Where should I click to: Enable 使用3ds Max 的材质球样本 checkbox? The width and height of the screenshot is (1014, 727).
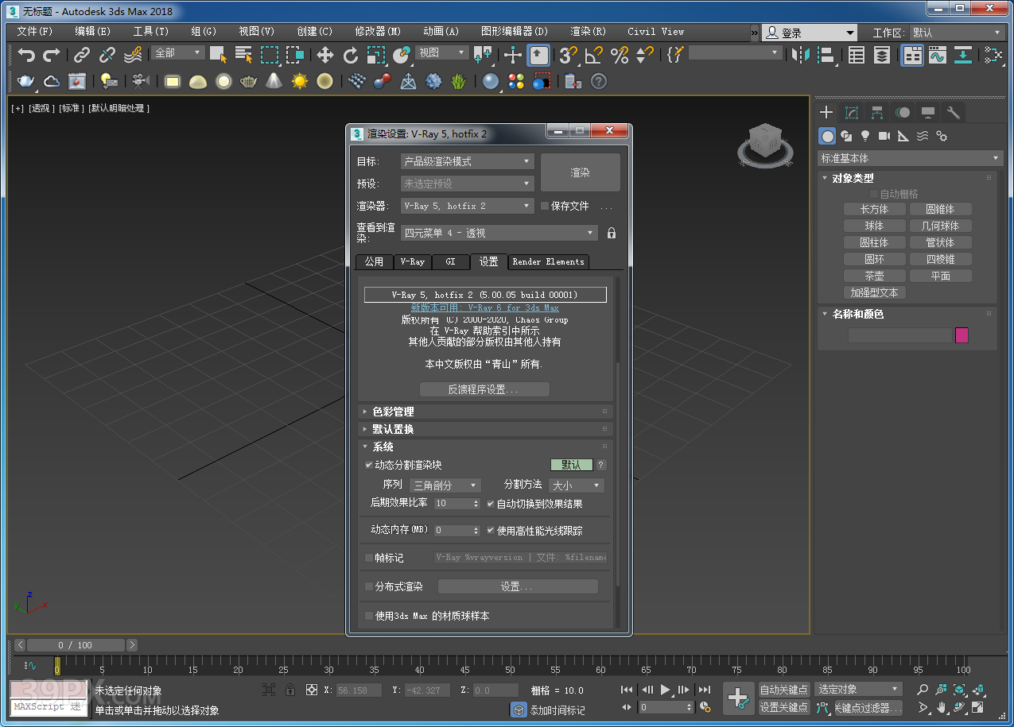tap(368, 616)
